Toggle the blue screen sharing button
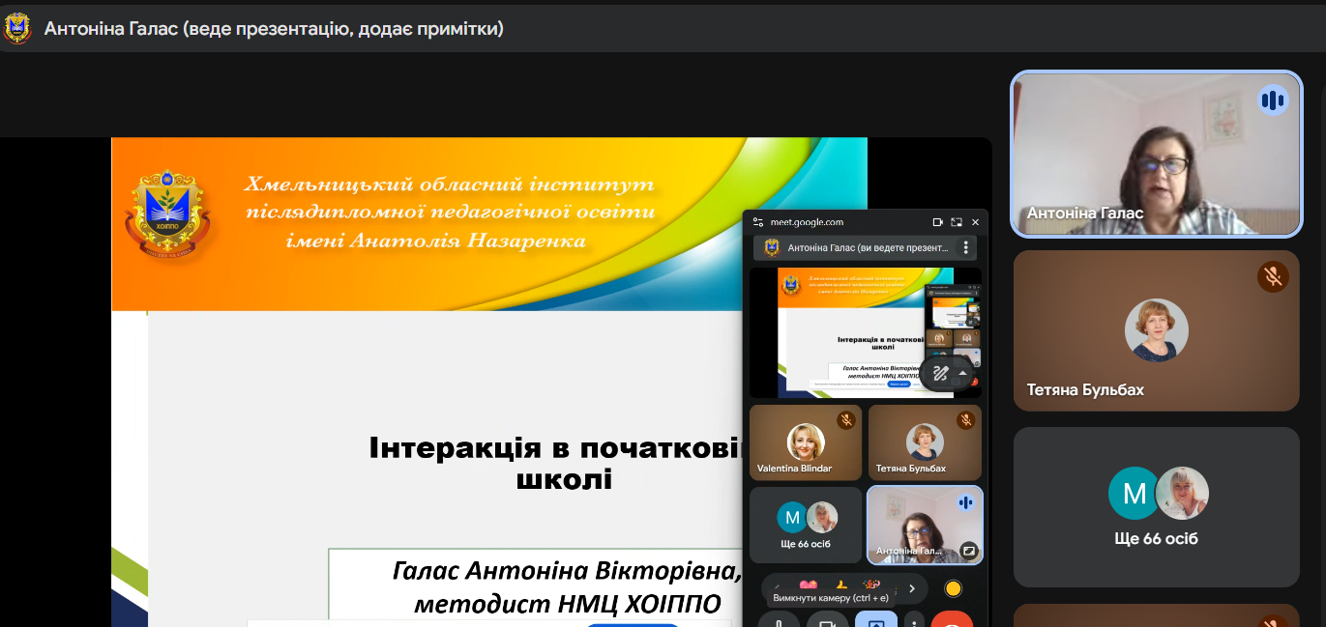Screen dimensions: 1326x627 [x=875, y=620]
